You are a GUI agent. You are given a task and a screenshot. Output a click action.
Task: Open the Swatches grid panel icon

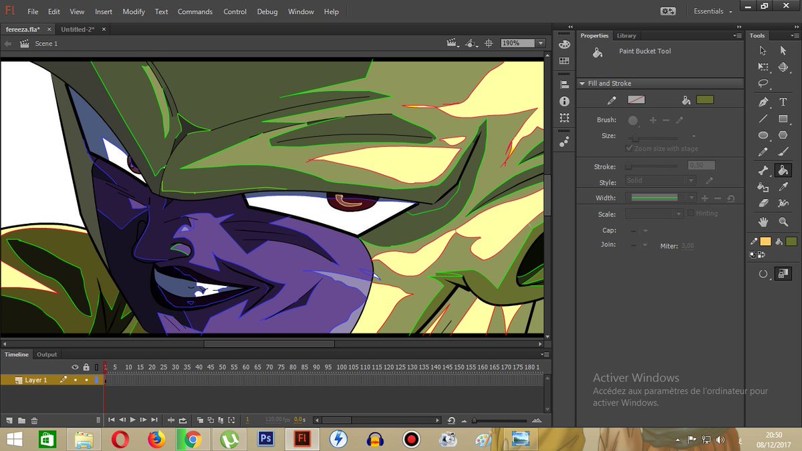(x=565, y=61)
